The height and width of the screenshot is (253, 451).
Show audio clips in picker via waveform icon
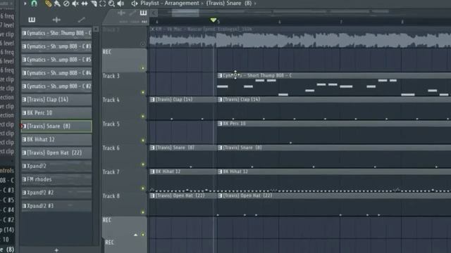(x=56, y=20)
